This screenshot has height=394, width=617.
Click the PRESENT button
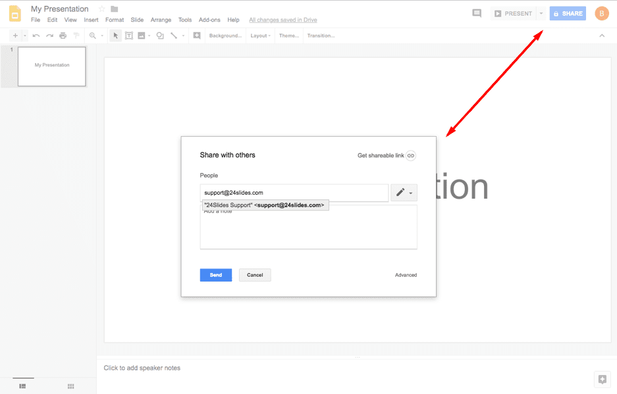(x=513, y=13)
